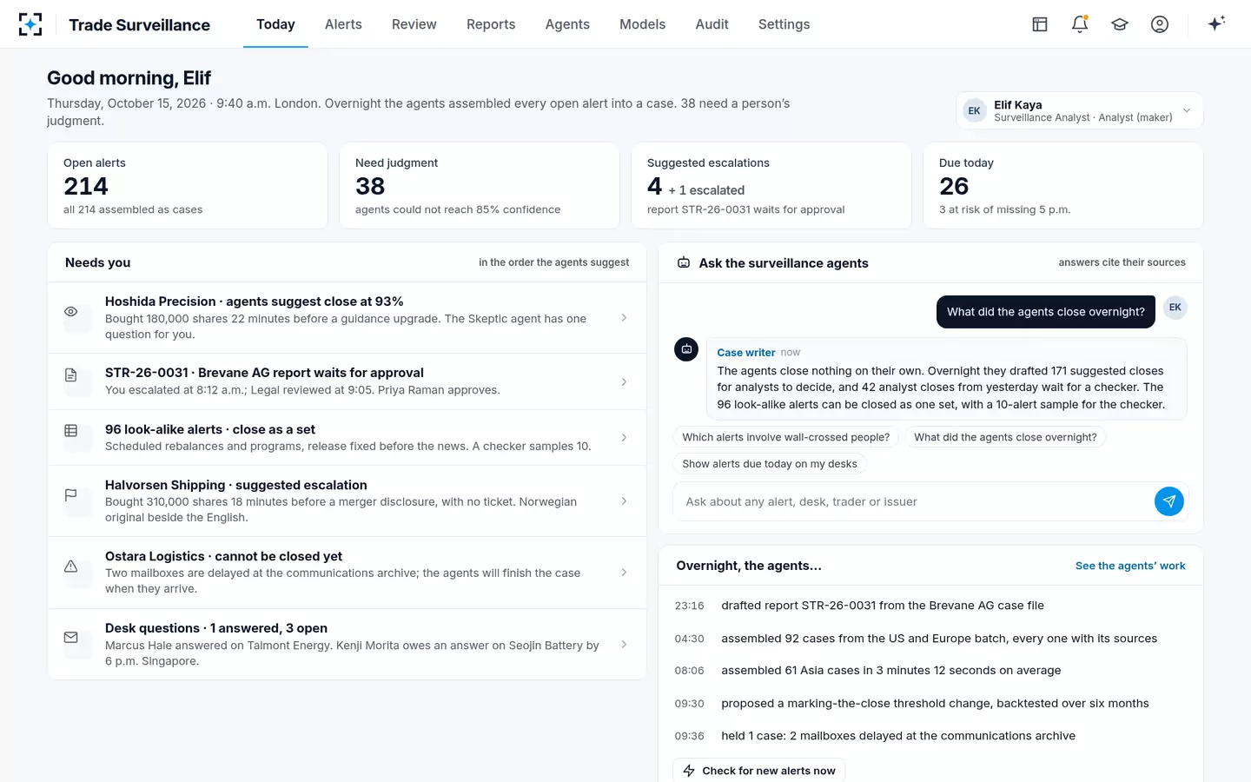Image resolution: width=1251 pixels, height=782 pixels.
Task: Expand the Hoshida Precision row chevron
Action: click(624, 318)
